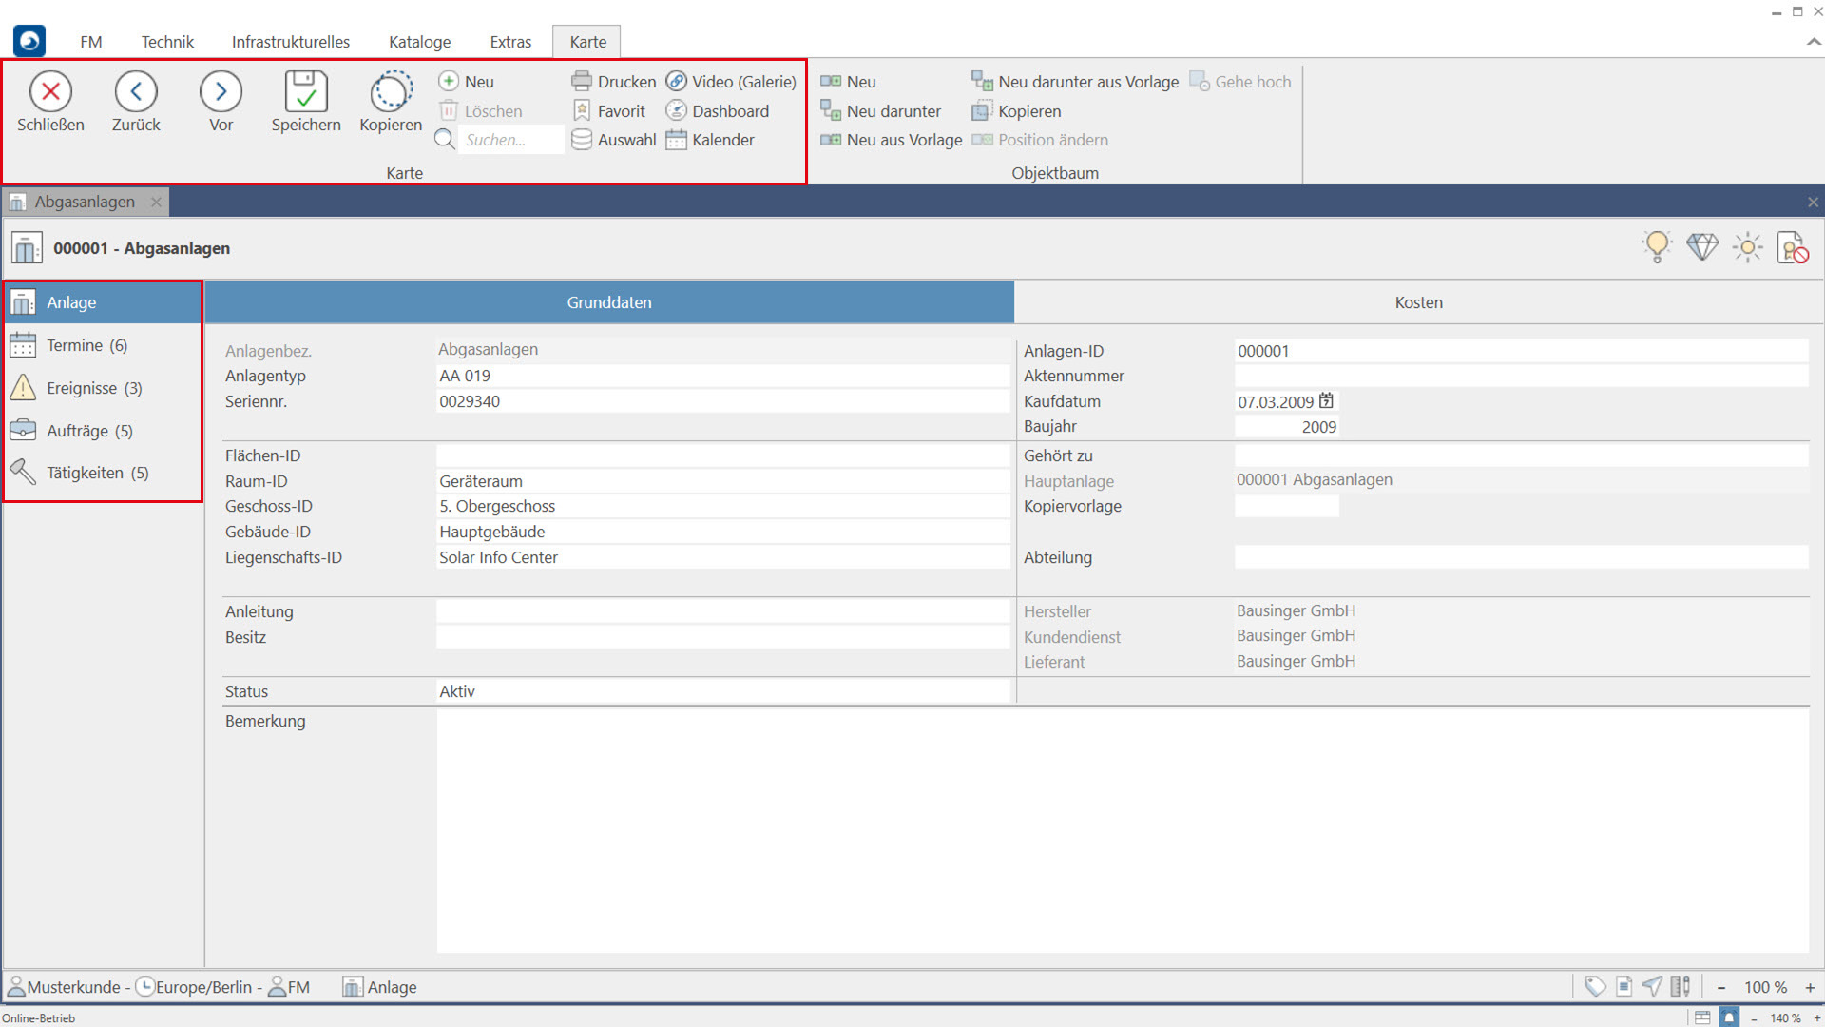
Task: Switch to the Kosten tab
Action: (x=1418, y=302)
